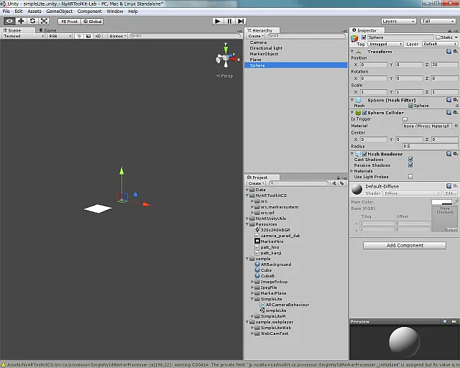The height and width of the screenshot is (368, 460).
Task: Open the Diffuse shader dropdown
Action: [x=412, y=193]
